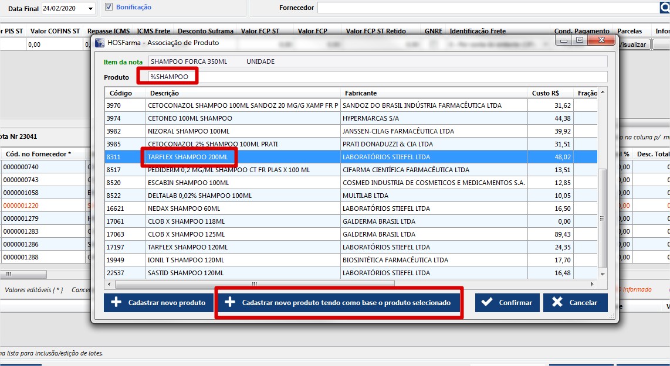Click the Fabricante column header
This screenshot has width=670, height=366.
pyautogui.click(x=361, y=93)
